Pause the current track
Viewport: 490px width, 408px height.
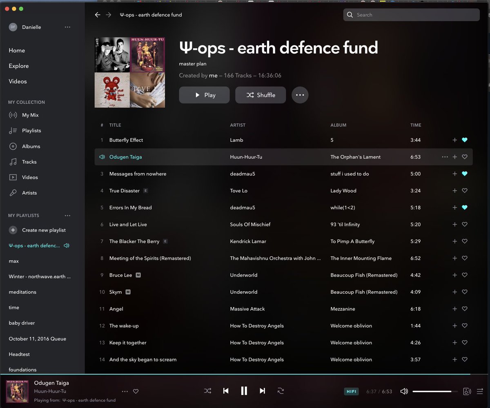(x=244, y=391)
